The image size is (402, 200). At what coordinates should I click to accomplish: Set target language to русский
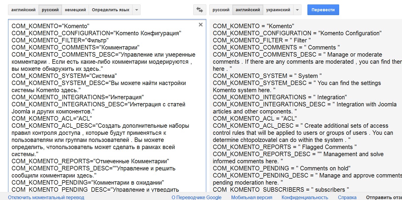pos(221,10)
